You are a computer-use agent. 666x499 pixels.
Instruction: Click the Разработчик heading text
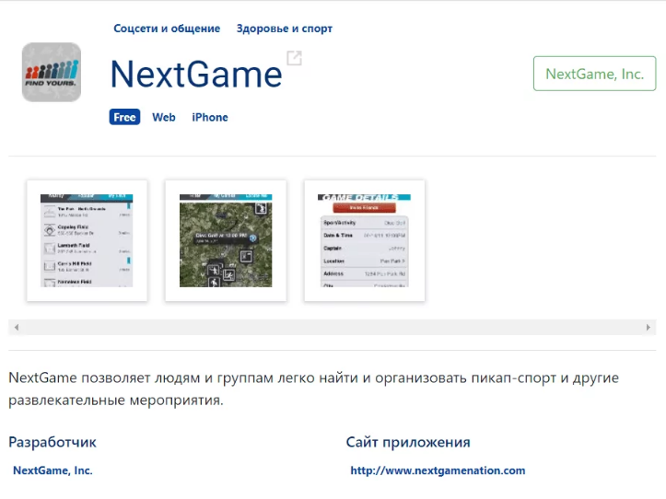(x=53, y=443)
